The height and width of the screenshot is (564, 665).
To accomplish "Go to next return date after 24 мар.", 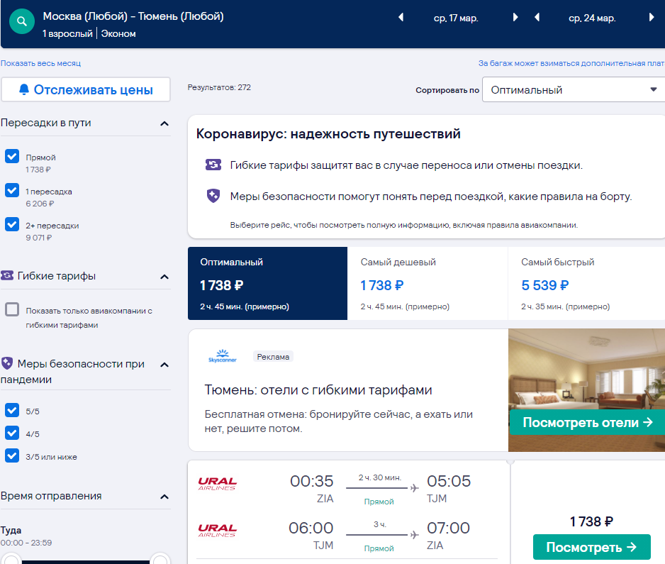I will [652, 18].
